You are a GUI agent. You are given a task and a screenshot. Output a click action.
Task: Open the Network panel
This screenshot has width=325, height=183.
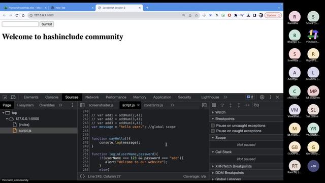coord(92,97)
